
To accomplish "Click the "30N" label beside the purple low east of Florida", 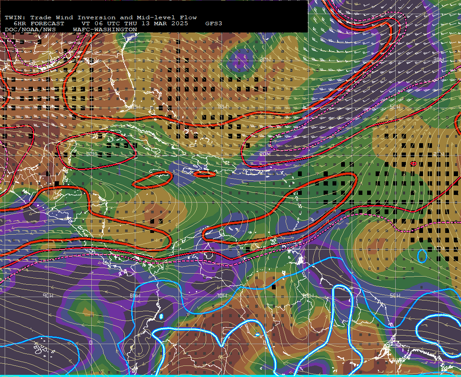I will click(265, 60).
